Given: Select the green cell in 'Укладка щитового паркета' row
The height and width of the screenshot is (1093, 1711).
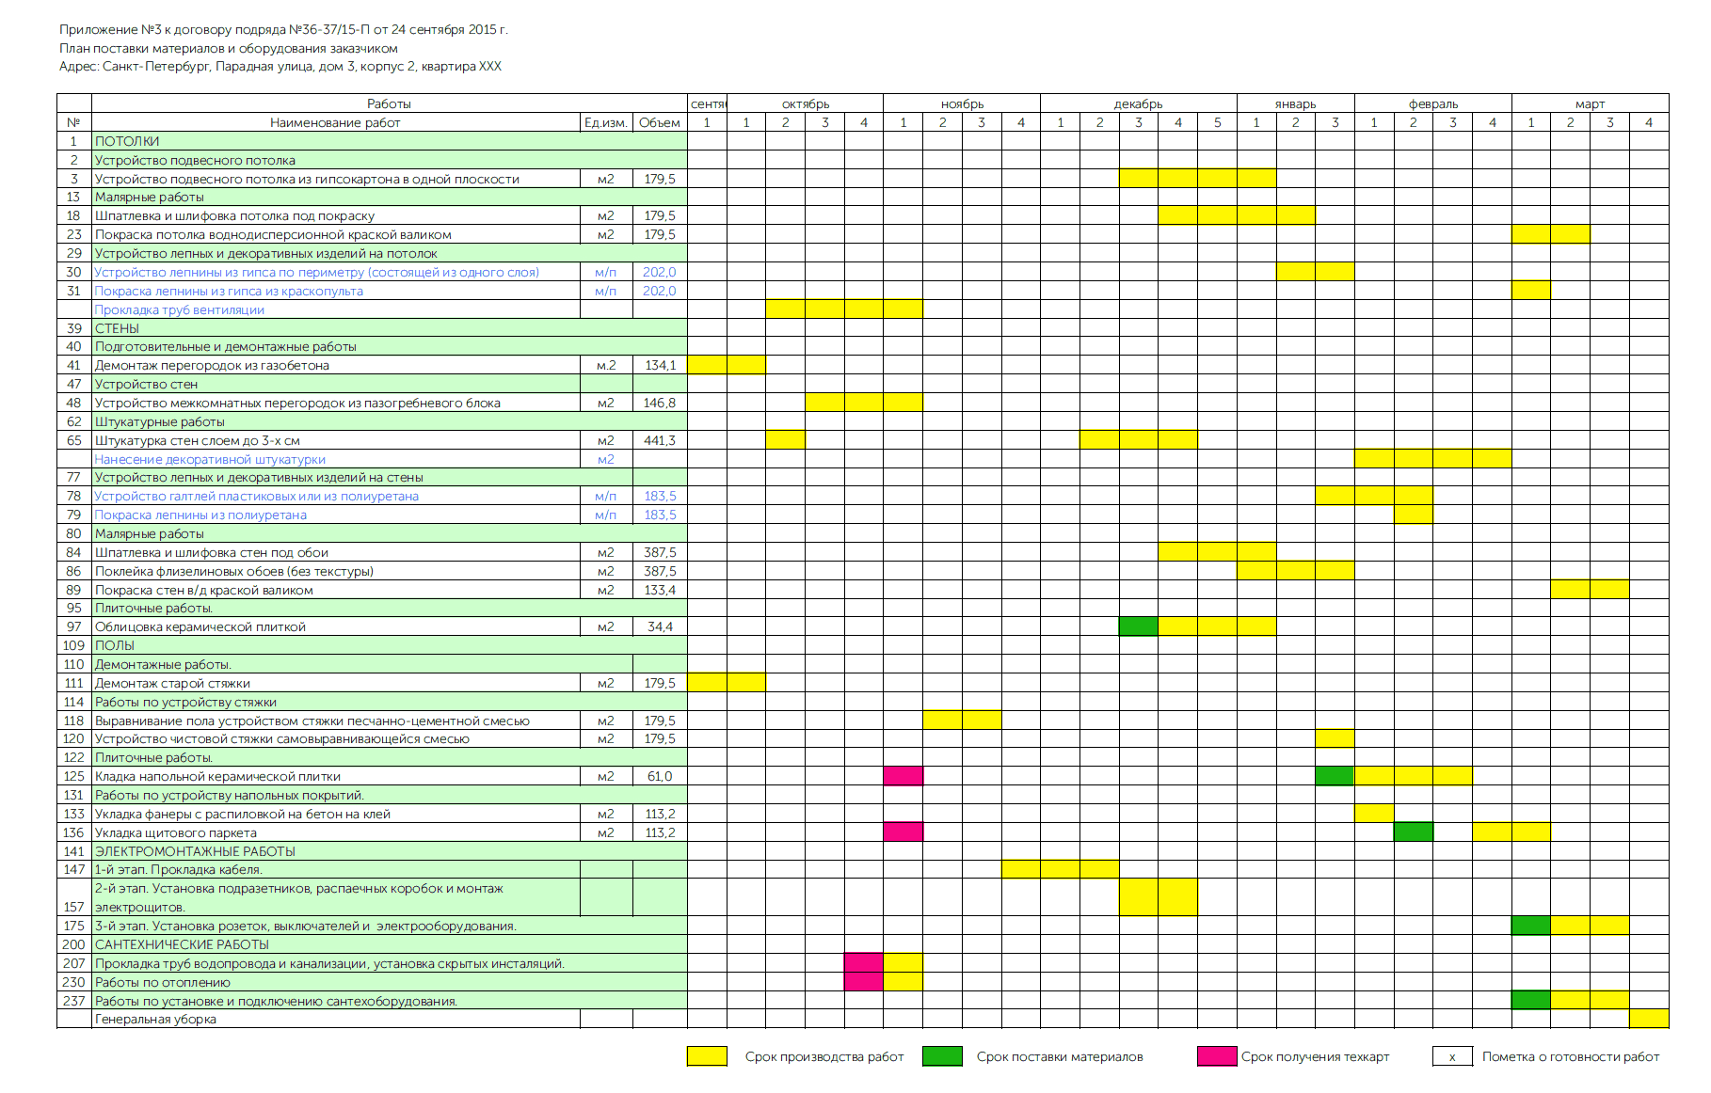Looking at the screenshot, I should pyautogui.click(x=1414, y=832).
